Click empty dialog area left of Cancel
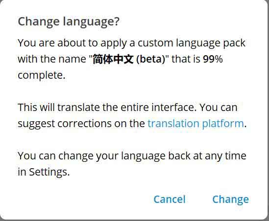 tap(82, 199)
